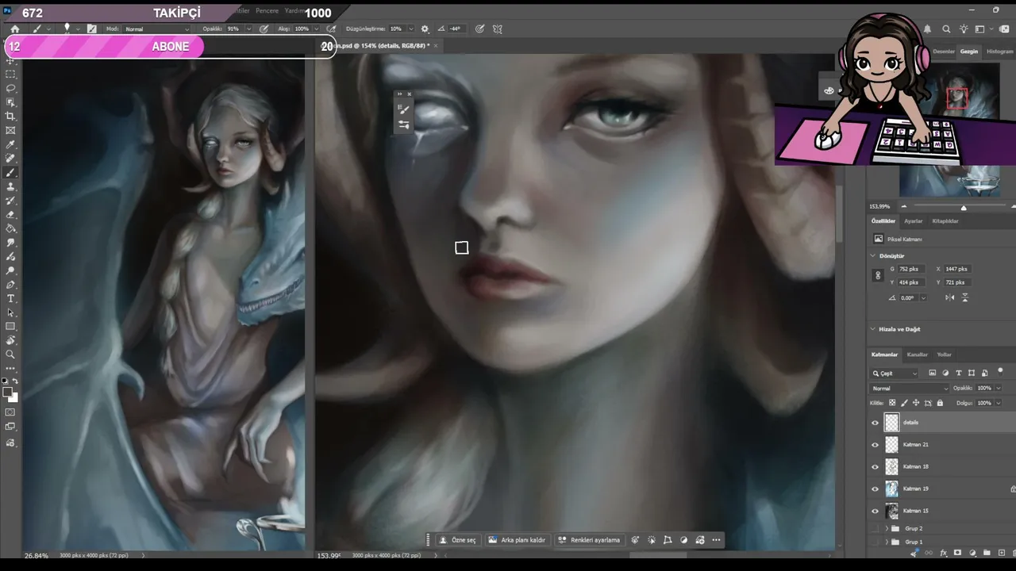Collapse the Dönüştür section
Viewport: 1016px width, 571px height.
[872, 256]
